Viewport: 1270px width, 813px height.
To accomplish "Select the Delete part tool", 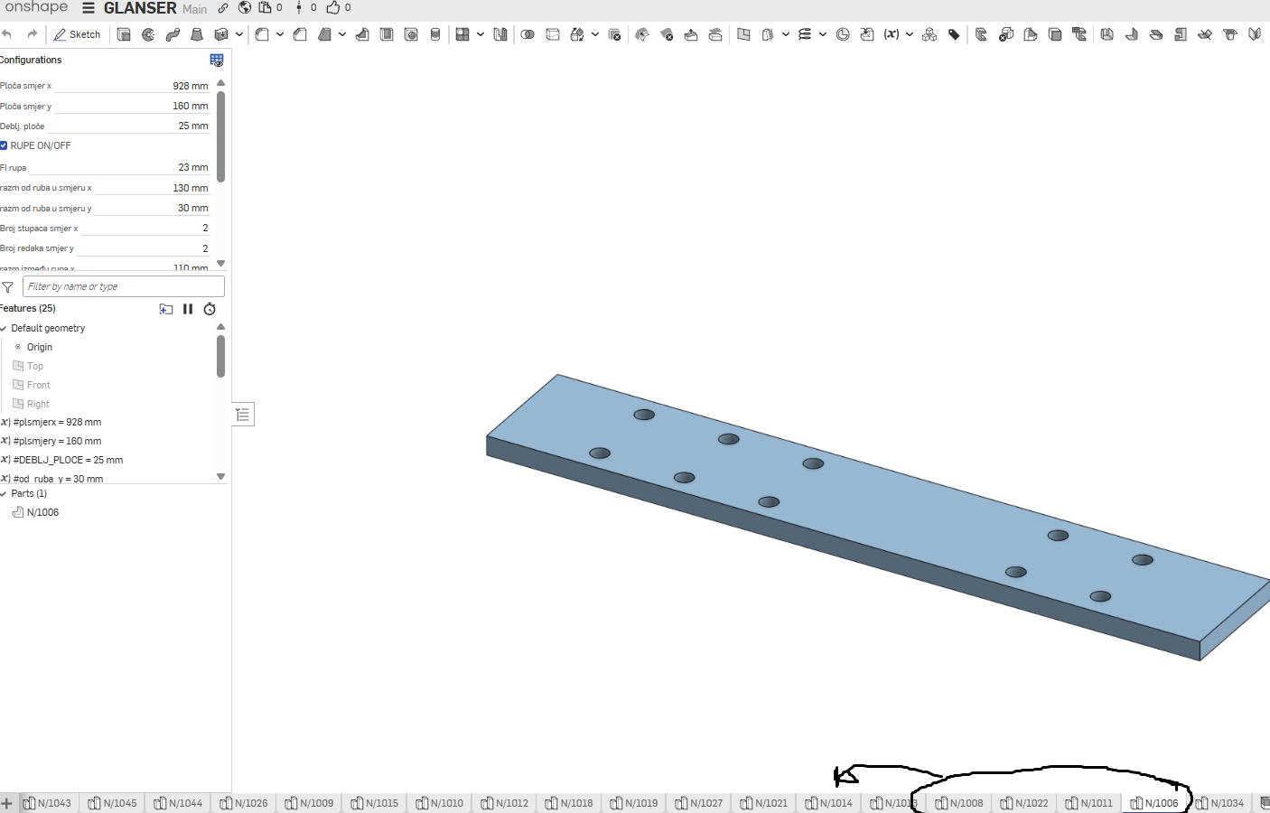I will 615,34.
